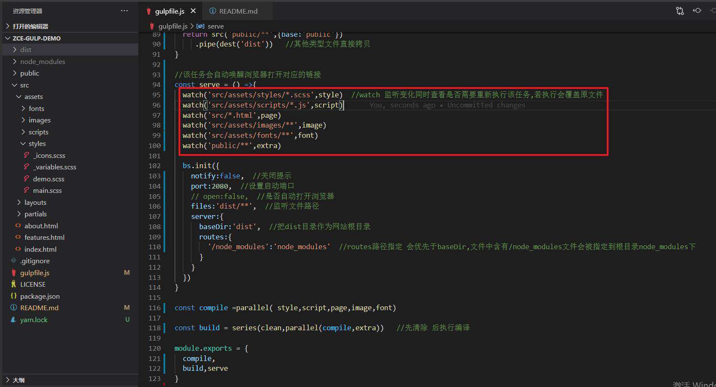
Task: Expand the scripts folder
Action: pos(70,132)
